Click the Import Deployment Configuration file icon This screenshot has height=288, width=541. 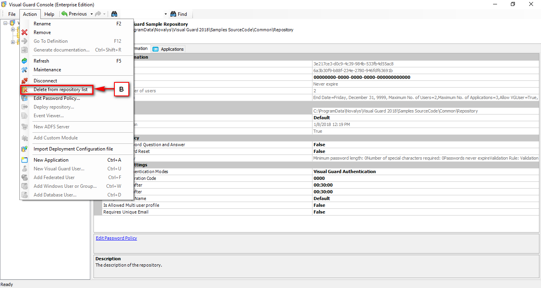click(25, 149)
